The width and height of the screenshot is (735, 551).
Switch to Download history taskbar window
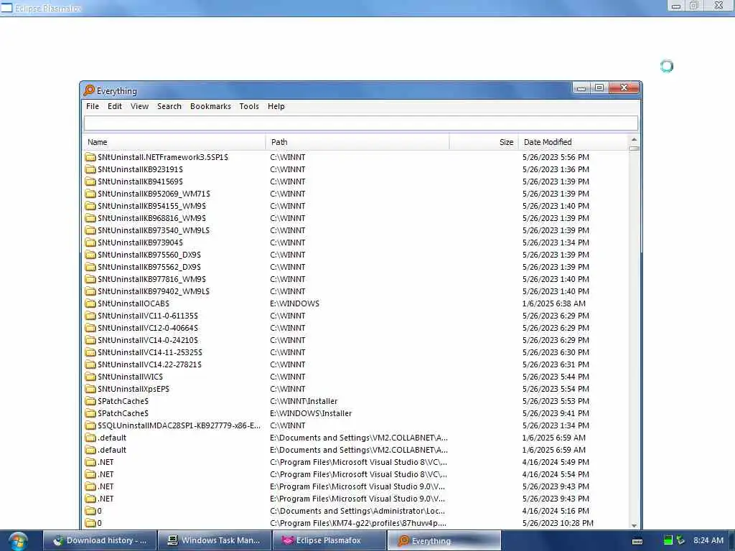tap(100, 540)
